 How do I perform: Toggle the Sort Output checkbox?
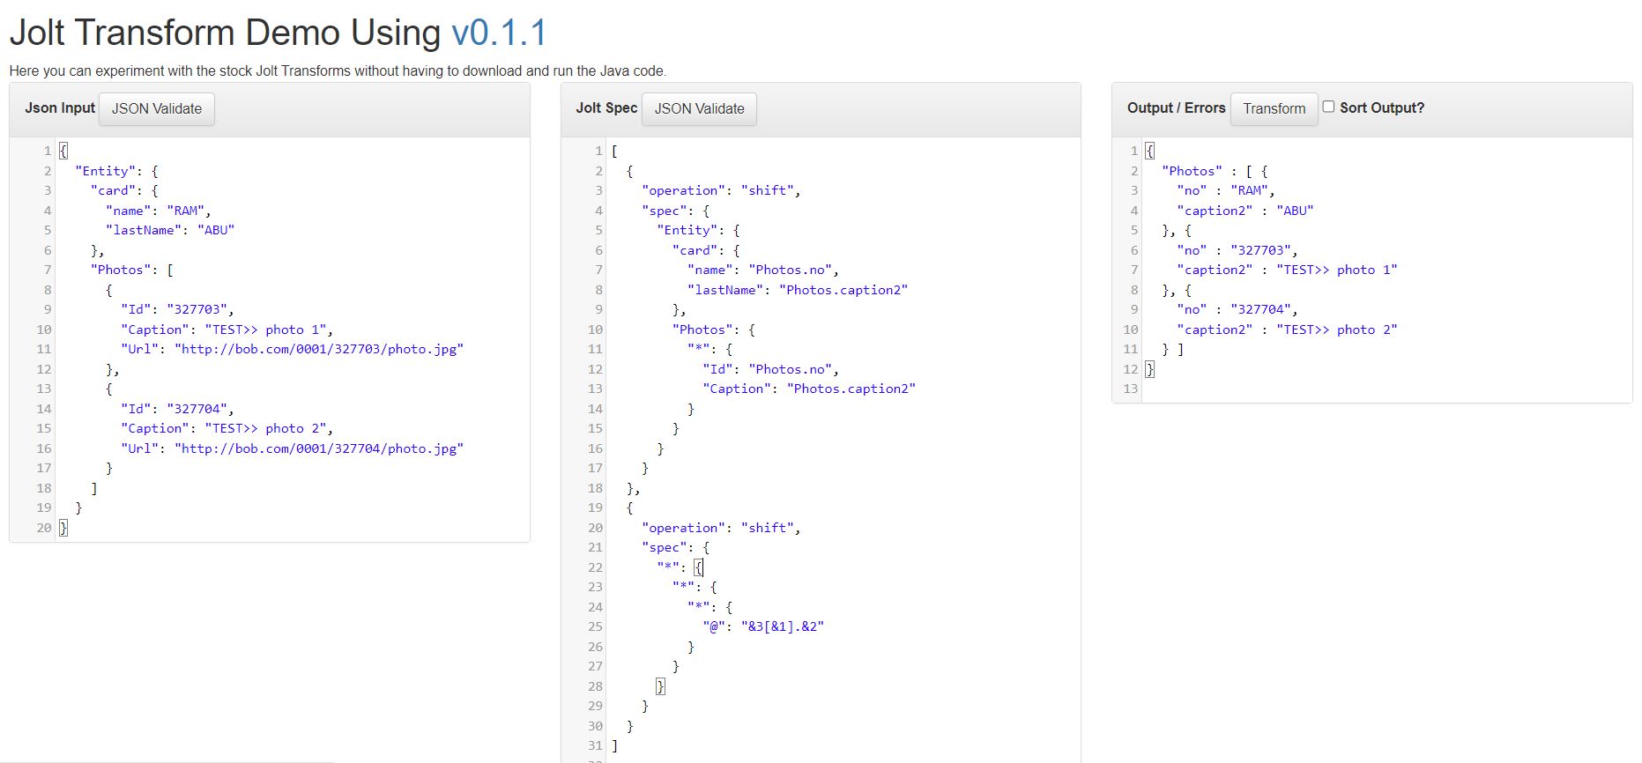[1328, 107]
